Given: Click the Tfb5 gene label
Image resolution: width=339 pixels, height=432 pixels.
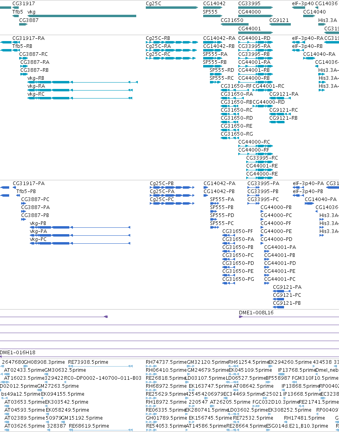Looking at the screenshot, I should [18, 12].
